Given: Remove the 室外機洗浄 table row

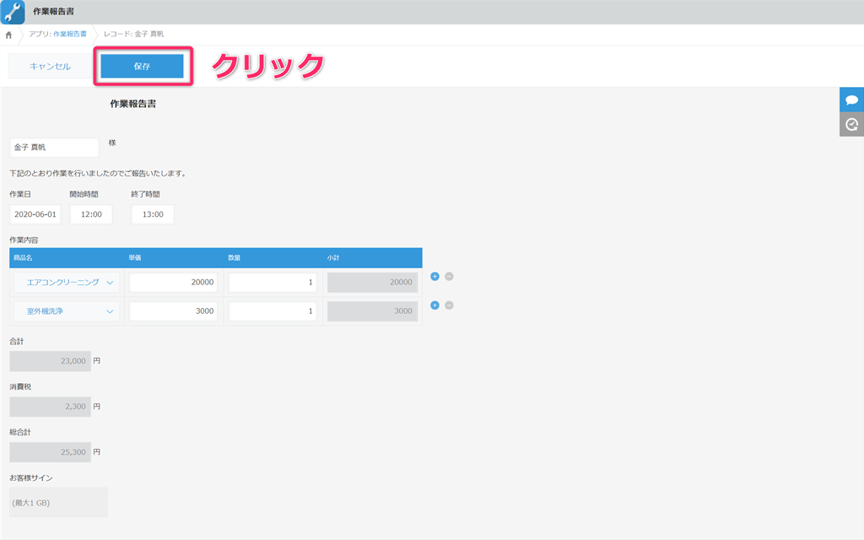Looking at the screenshot, I should pyautogui.click(x=449, y=305).
